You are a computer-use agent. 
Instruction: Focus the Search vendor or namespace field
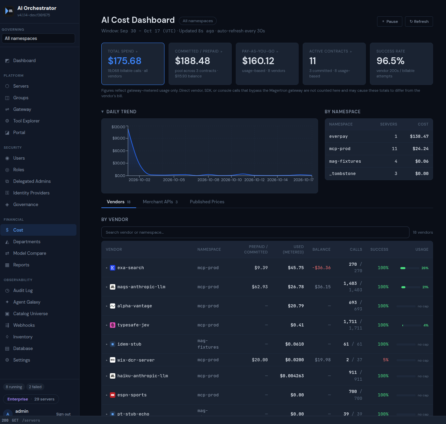pos(255,232)
